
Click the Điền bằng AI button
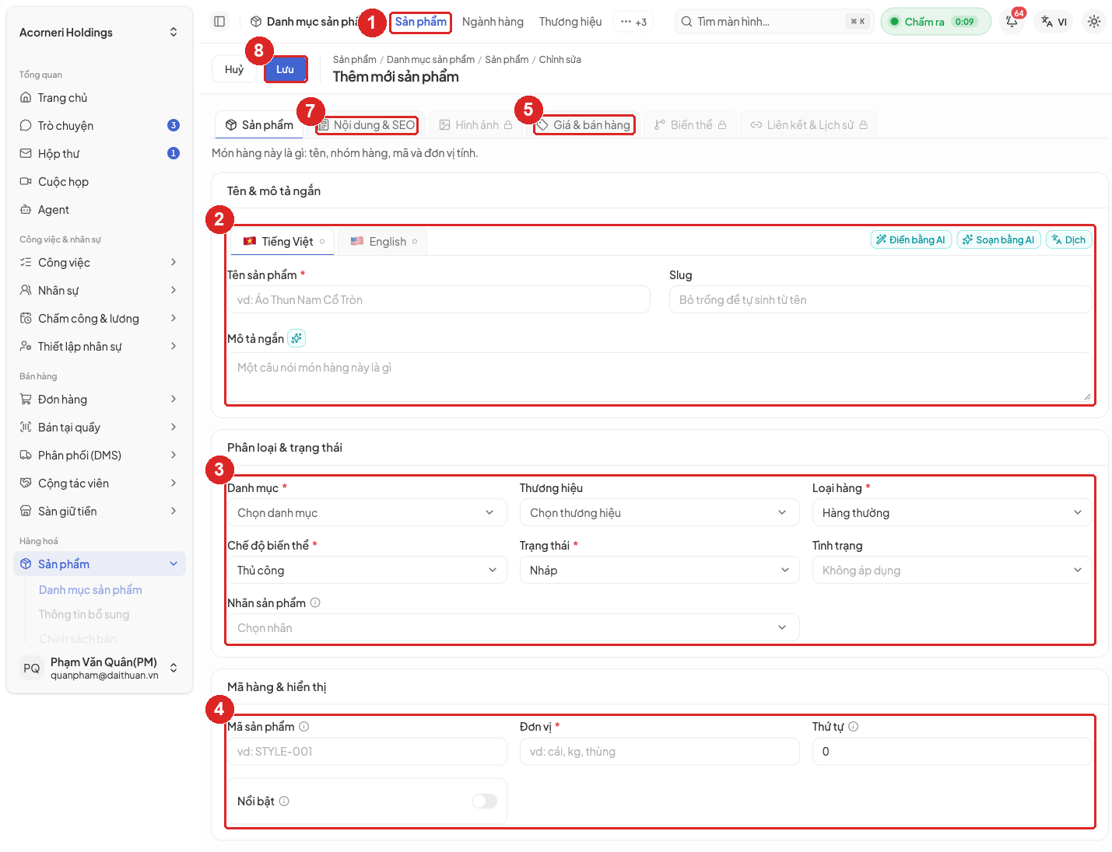[x=910, y=239]
